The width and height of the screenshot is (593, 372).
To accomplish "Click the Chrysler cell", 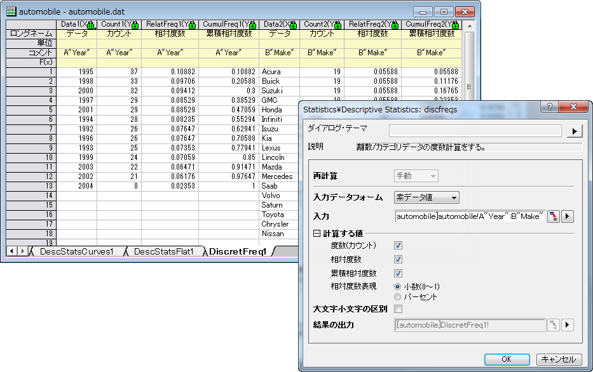I will [x=279, y=224].
